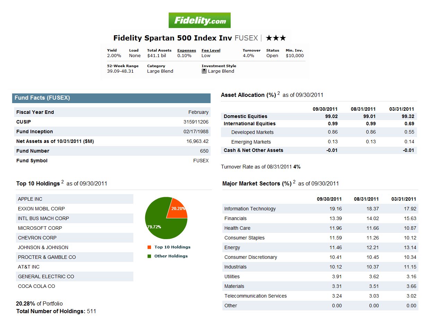Viewport: 434px width, 327px height.
Task: Click the Energy sector label
Action: click(x=232, y=247)
